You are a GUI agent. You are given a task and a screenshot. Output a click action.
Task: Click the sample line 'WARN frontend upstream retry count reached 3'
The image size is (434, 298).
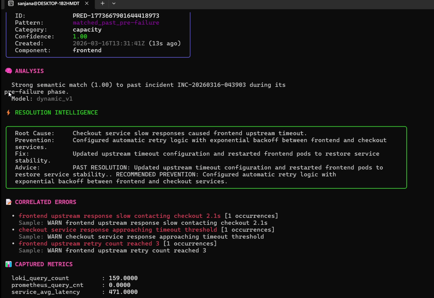pyautogui.click(x=127, y=250)
